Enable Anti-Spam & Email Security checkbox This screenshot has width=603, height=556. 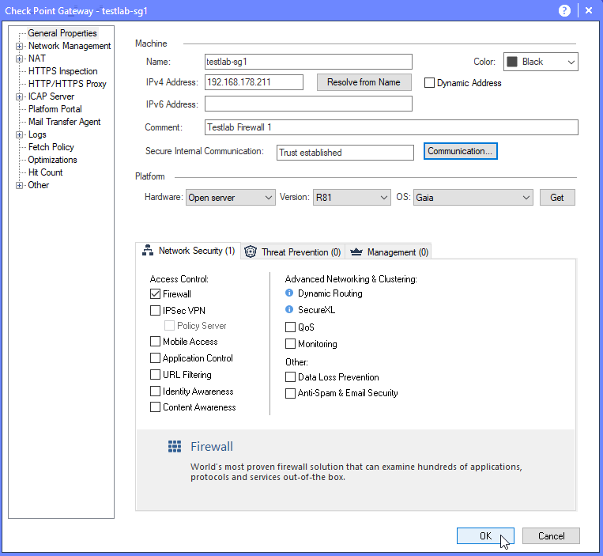(x=290, y=393)
